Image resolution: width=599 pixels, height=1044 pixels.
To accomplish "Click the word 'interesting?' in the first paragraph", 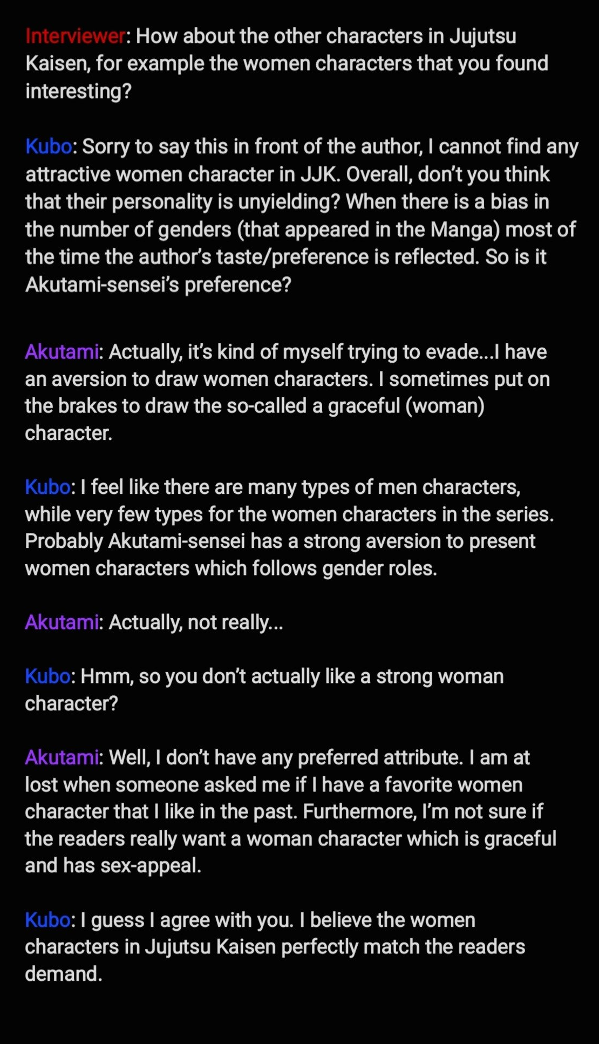I will coord(78,91).
